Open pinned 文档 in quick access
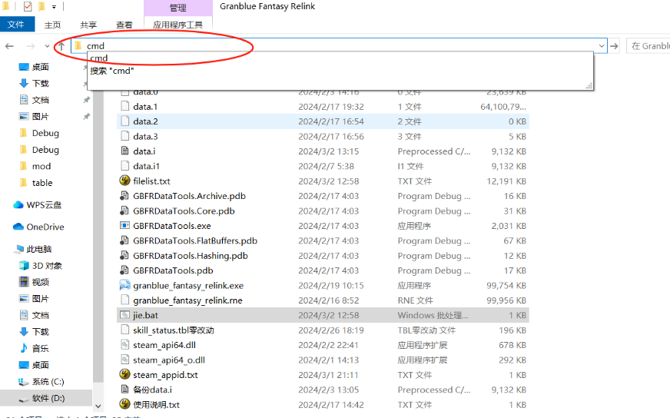 click(34, 100)
